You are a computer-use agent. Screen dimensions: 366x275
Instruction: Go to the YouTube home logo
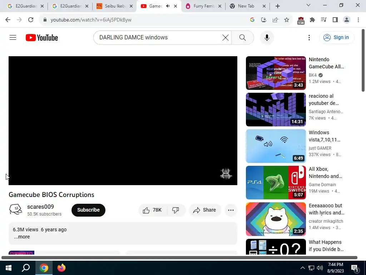pyautogui.click(x=42, y=38)
